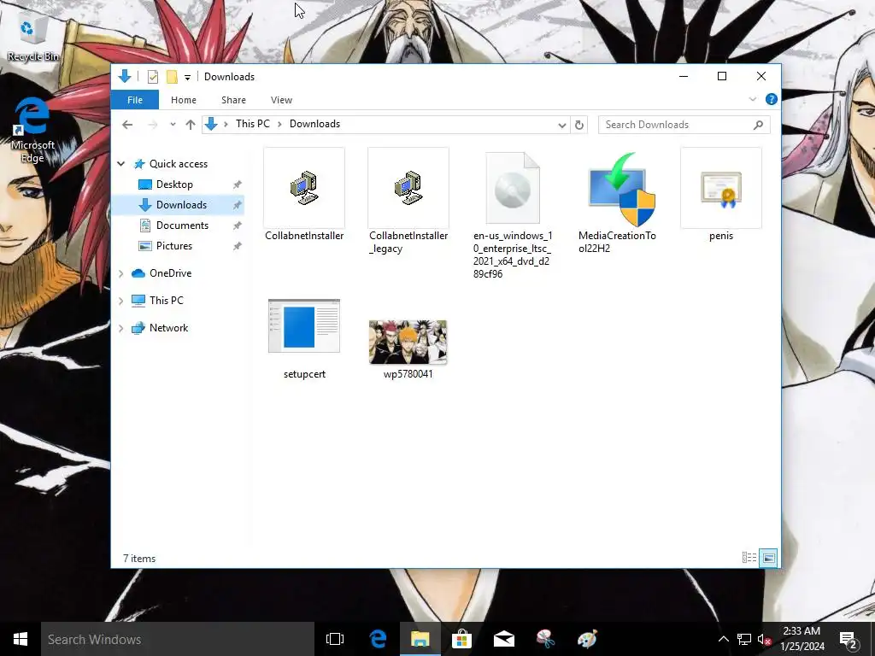Select Quick access in navigation pane
Viewport: 875px width, 656px height.
click(x=179, y=163)
